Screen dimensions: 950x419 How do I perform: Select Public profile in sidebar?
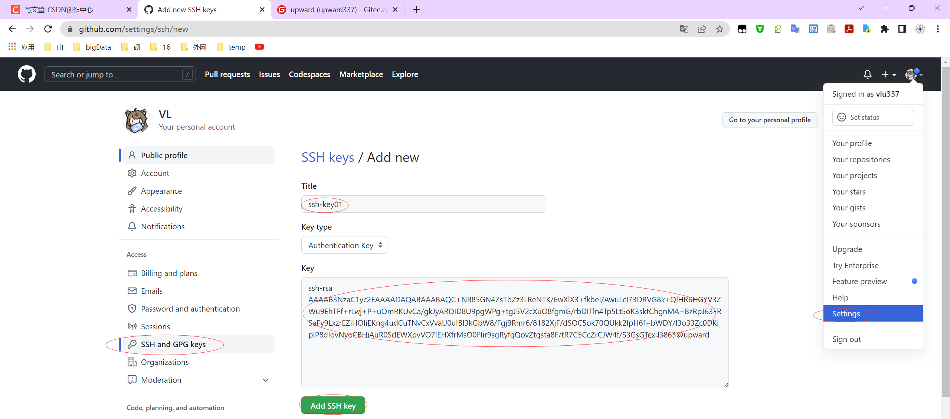click(x=199, y=155)
